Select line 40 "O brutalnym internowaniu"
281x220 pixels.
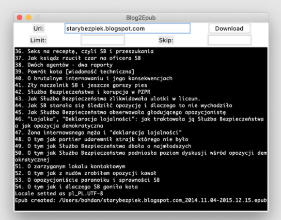[x=93, y=79]
